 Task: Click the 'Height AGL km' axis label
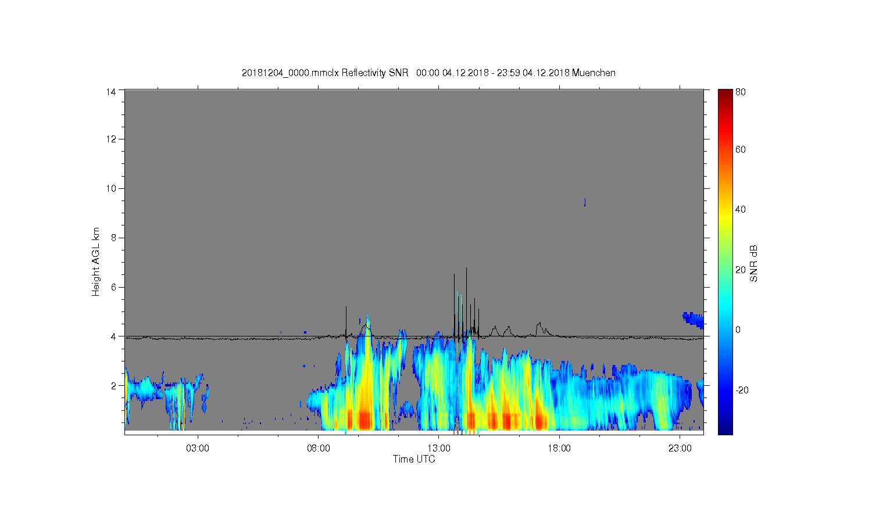tap(96, 262)
